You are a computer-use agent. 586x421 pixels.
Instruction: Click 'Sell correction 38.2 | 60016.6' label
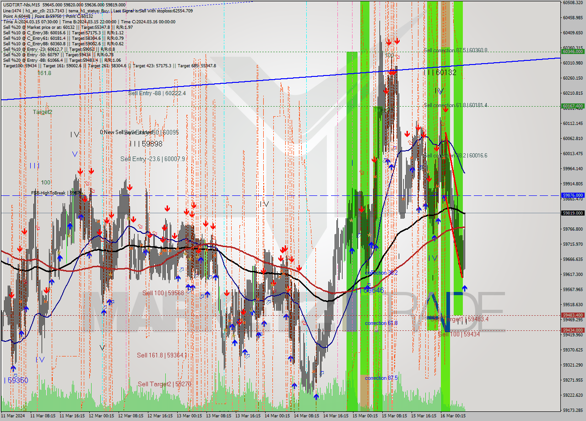coord(456,156)
